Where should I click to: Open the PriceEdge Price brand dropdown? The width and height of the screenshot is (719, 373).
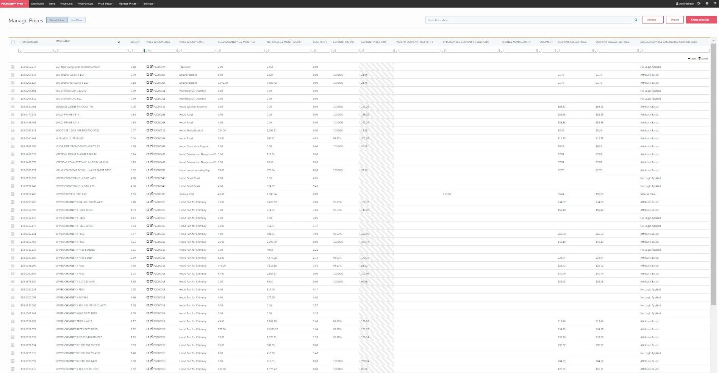point(14,3)
